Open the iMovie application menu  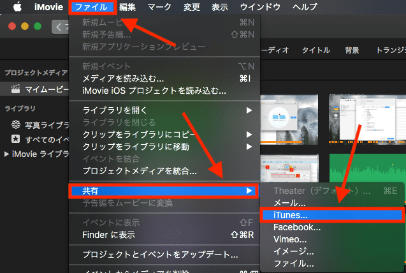coord(48,7)
